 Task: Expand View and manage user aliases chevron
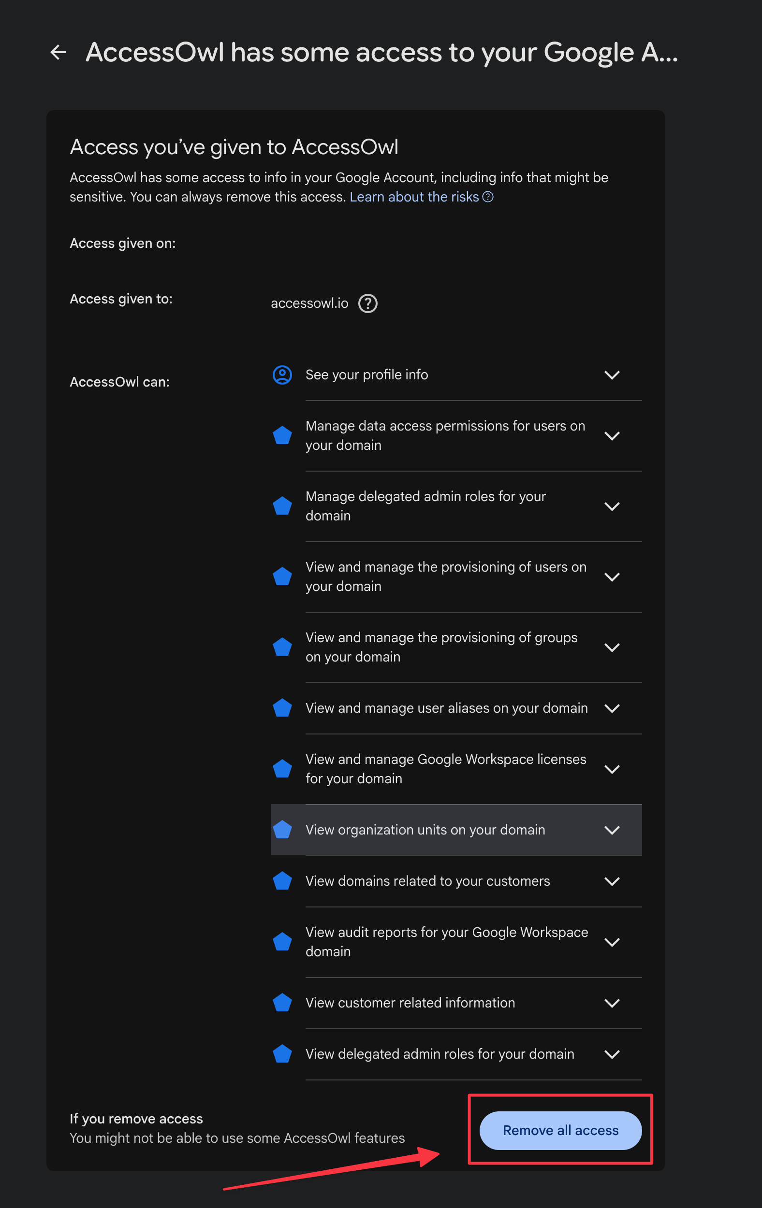[x=612, y=708]
